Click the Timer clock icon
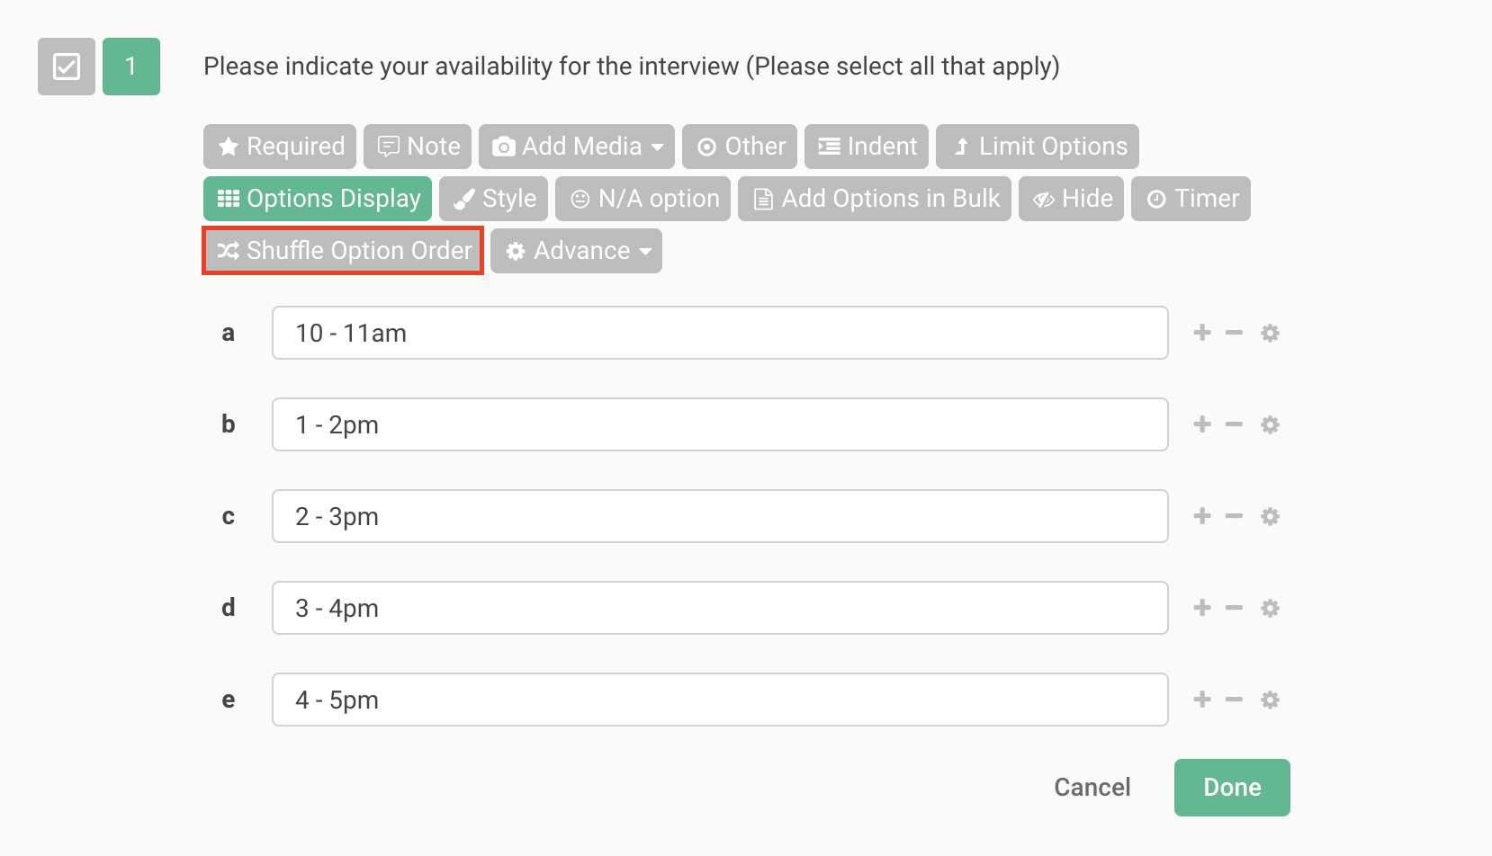Viewport: 1492px width, 856px height. click(1156, 198)
